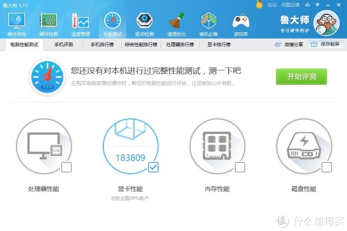Switch to the 综合性能排行榜 tab
The height and width of the screenshot is (231, 347).
coord(141,44)
